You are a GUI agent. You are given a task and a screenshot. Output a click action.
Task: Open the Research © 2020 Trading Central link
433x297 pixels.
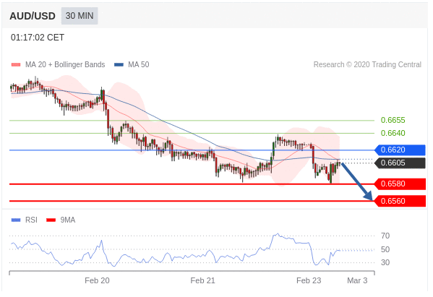(x=367, y=64)
